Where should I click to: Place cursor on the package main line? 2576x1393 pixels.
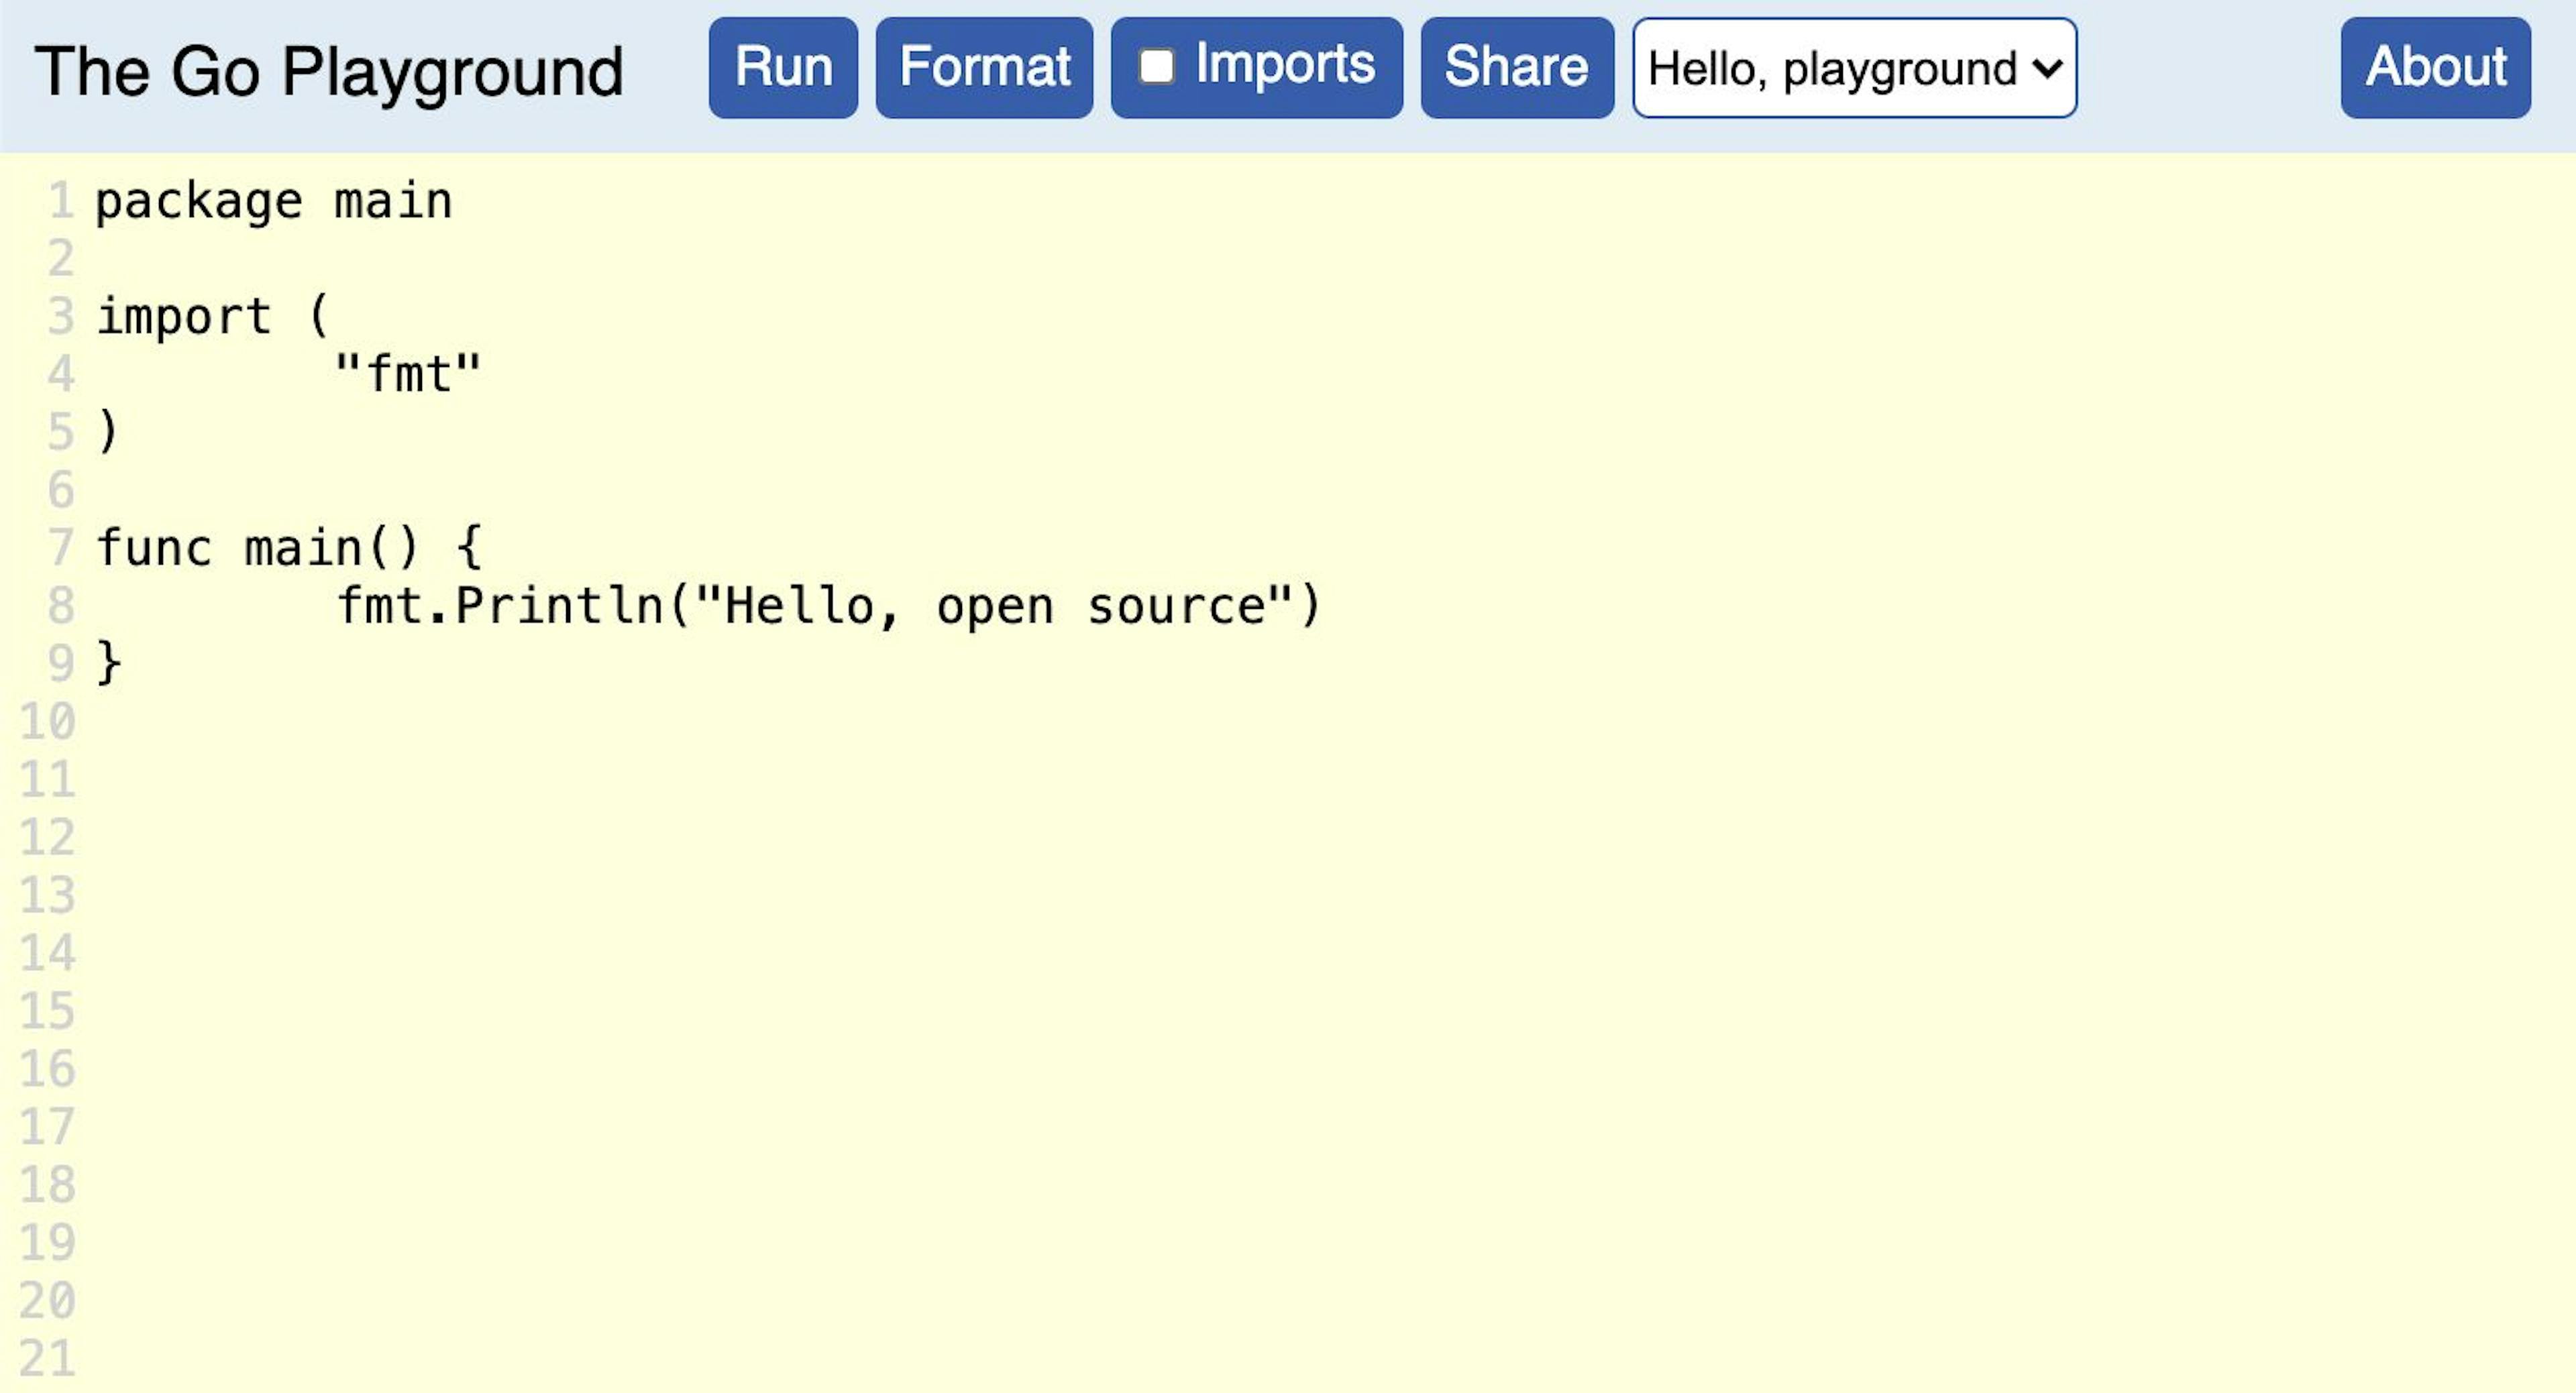click(x=273, y=202)
